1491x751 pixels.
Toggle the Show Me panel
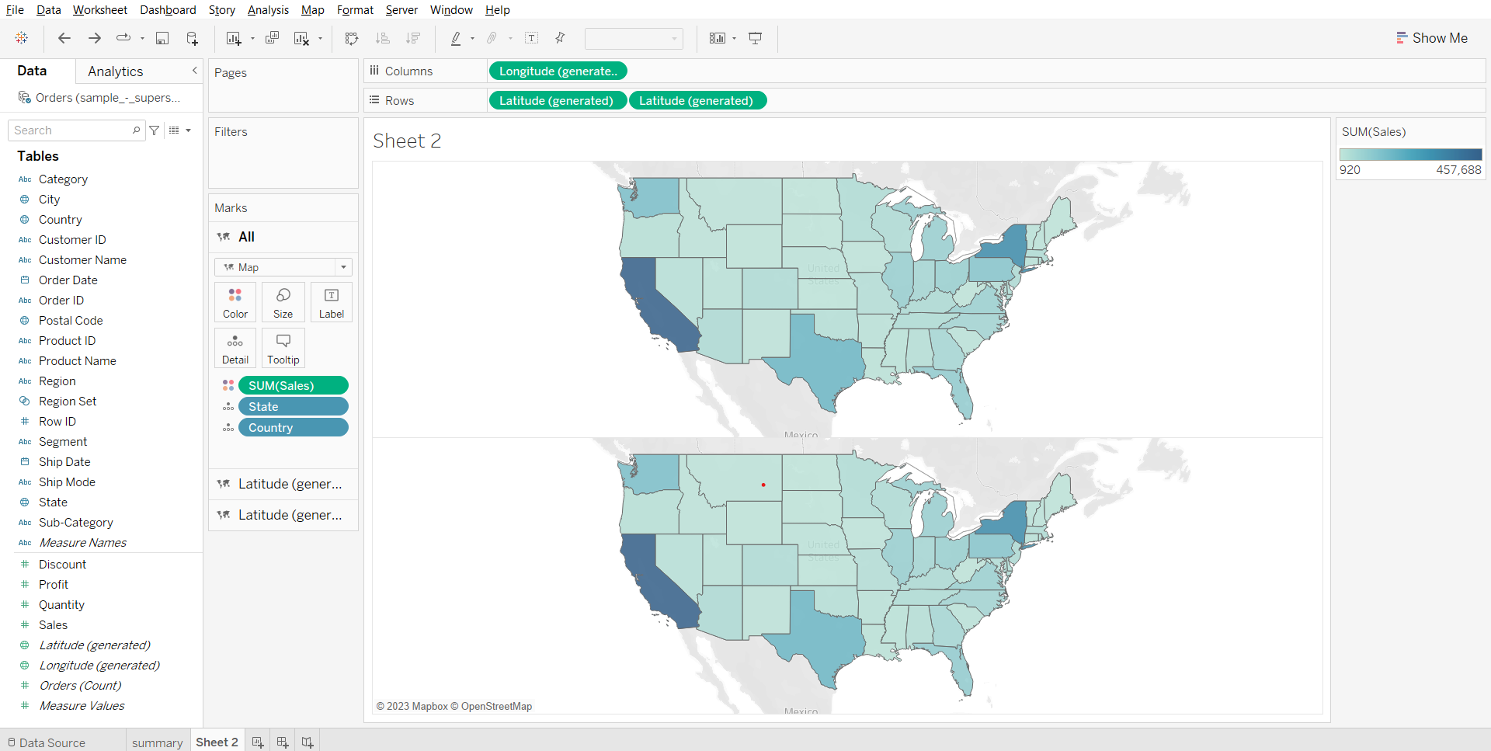click(x=1432, y=38)
